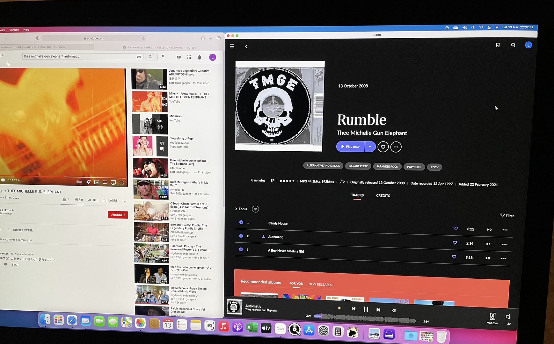Screen dimensions: 554x344
Task: Open Roon's hamburger navigation menu
Action: pos(232,47)
